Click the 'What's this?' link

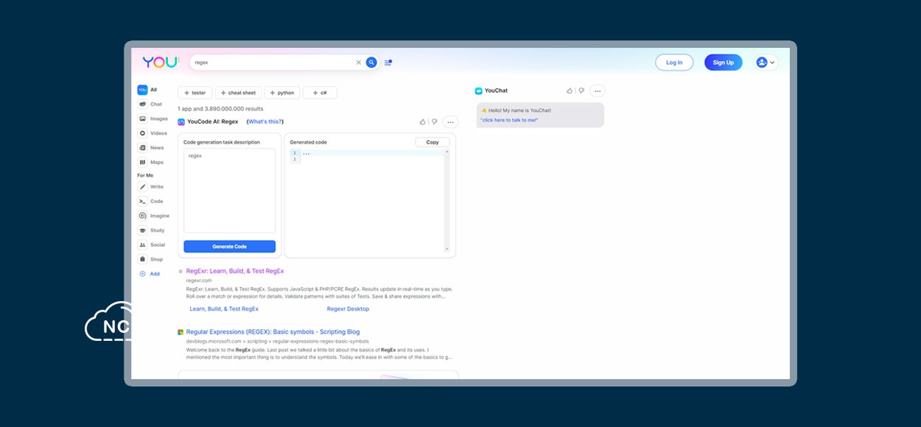point(265,121)
